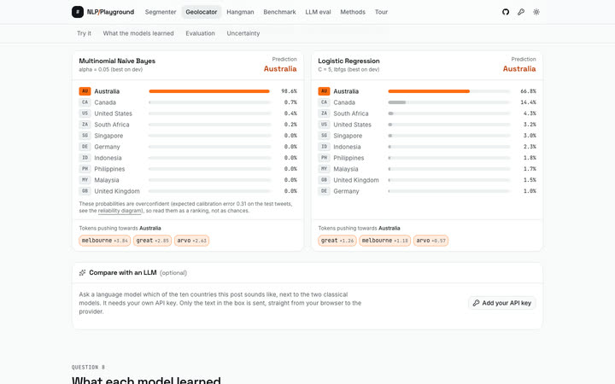
Task: Click the AU badge in Logistic Regression panel
Action: pos(324,91)
